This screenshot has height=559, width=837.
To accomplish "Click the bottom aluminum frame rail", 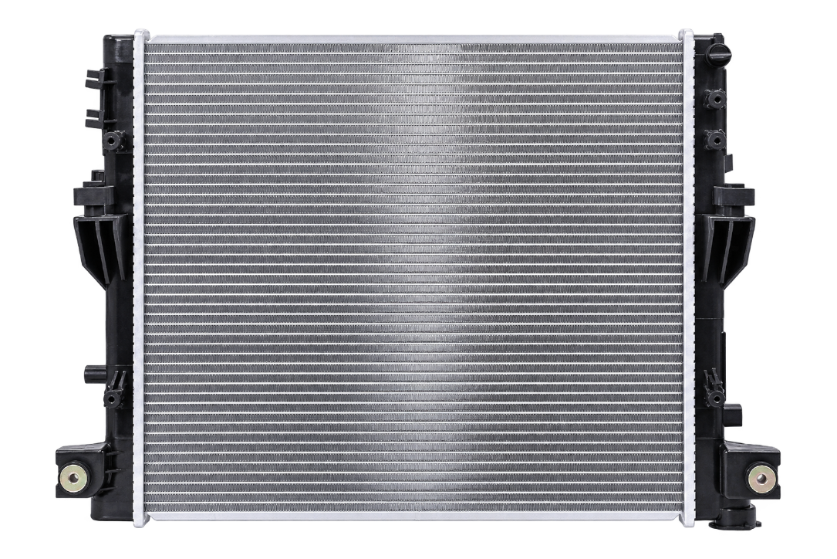I will (x=413, y=517).
